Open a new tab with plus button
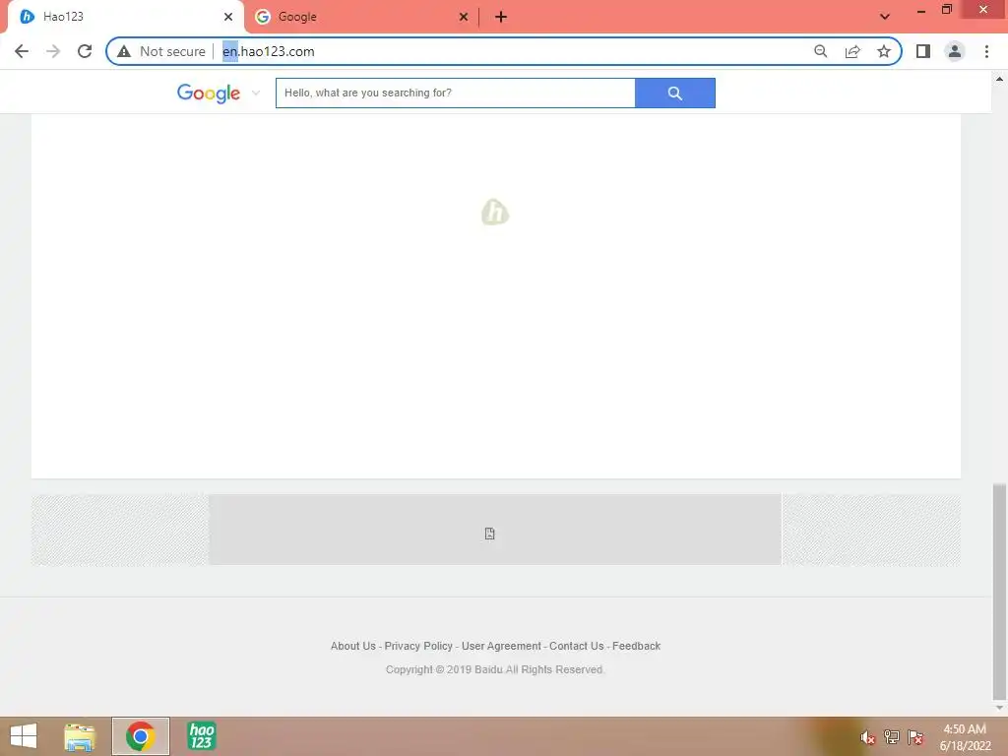Screen dimensions: 1008x756 click(501, 17)
